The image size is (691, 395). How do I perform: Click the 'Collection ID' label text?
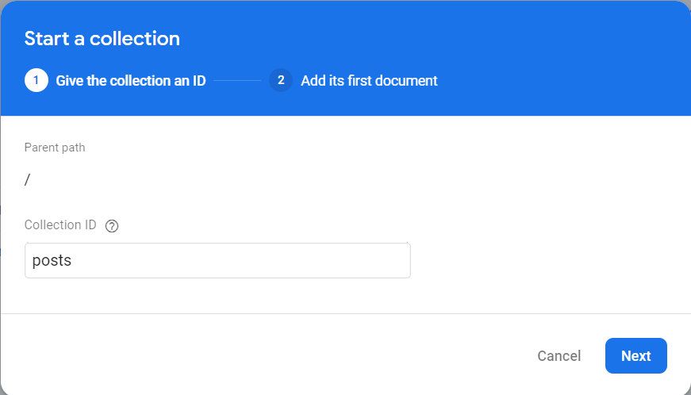click(x=60, y=225)
